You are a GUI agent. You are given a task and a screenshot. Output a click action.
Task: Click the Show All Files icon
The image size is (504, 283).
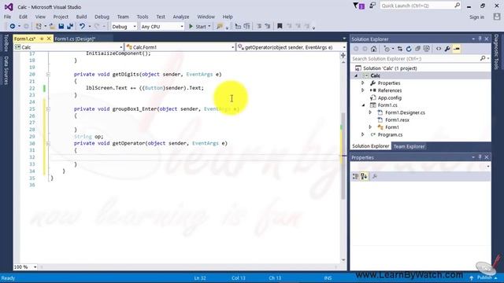pyautogui.click(x=426, y=49)
